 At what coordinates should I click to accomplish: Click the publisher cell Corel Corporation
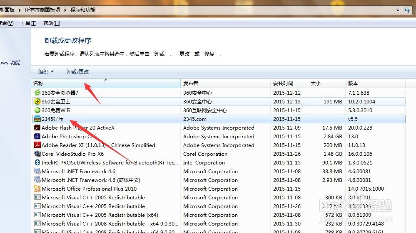tap(205, 154)
